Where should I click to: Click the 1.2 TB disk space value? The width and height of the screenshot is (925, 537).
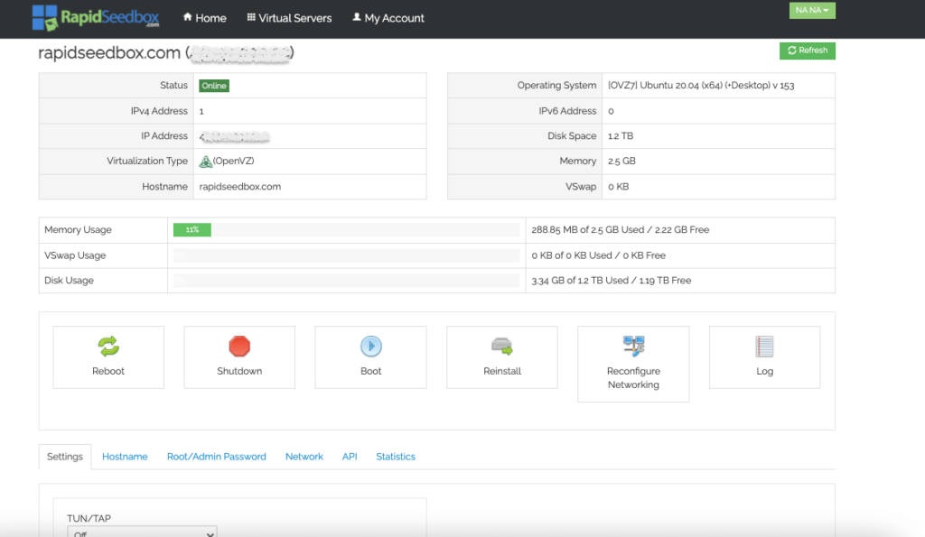621,136
